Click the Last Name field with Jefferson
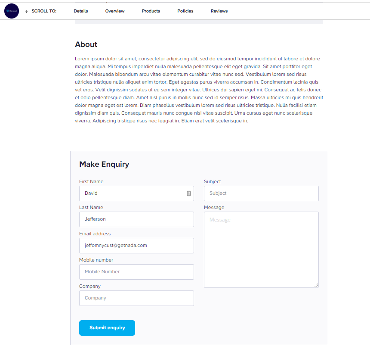The height and width of the screenshot is (362, 370). pyautogui.click(x=137, y=219)
